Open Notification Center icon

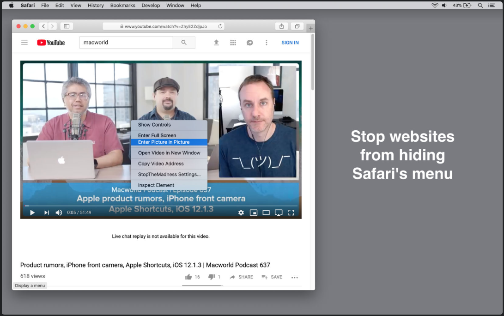coord(492,5)
